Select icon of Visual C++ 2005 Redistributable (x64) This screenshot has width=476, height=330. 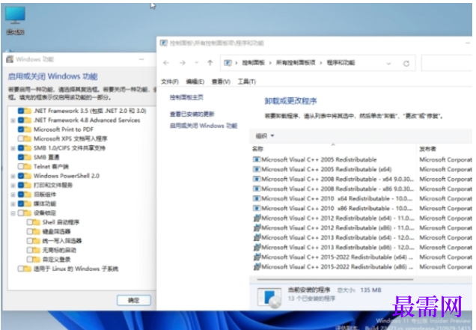coord(257,169)
